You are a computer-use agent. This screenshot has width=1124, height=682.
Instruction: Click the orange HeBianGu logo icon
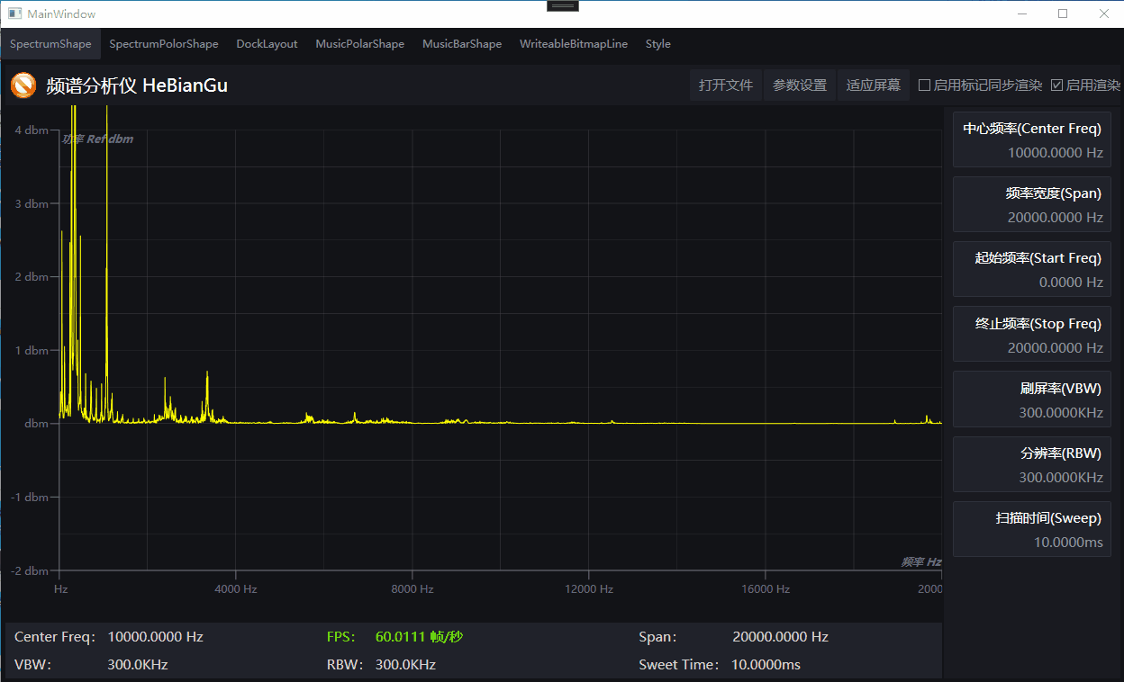click(23, 85)
